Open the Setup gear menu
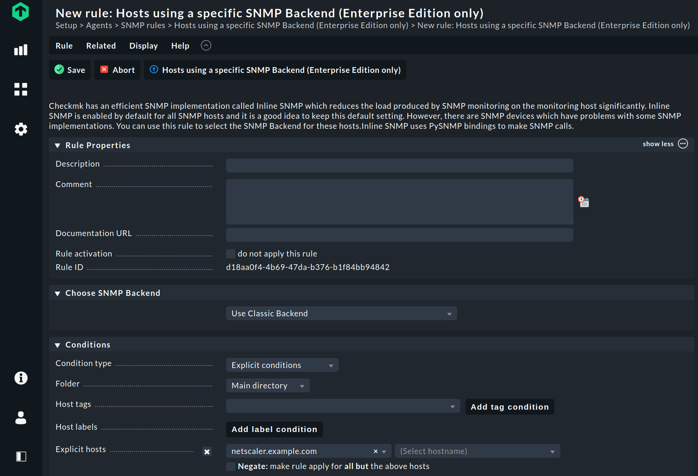698x476 pixels. click(x=21, y=129)
